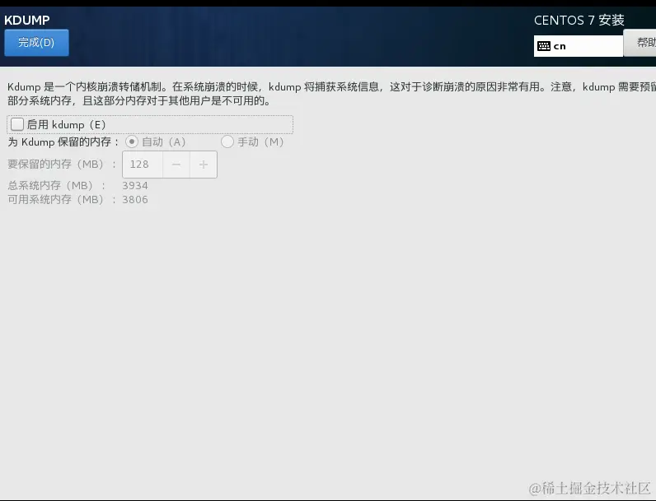Click the 3934 total memory value
Image resolution: width=656 pixels, height=501 pixels.
pos(134,186)
